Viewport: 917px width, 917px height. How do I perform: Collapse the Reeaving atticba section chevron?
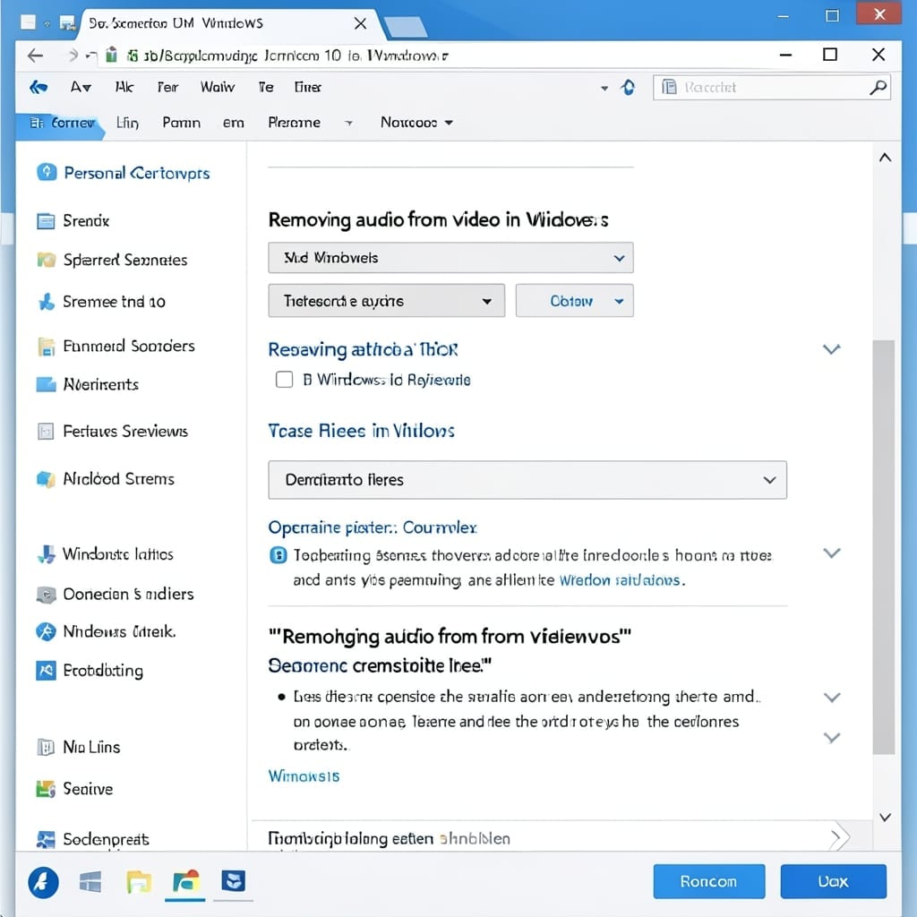point(831,350)
